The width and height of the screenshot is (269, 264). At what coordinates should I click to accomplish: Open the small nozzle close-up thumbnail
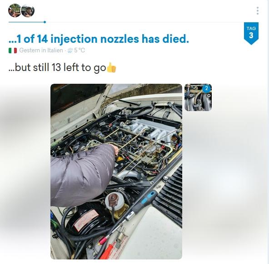point(198,97)
